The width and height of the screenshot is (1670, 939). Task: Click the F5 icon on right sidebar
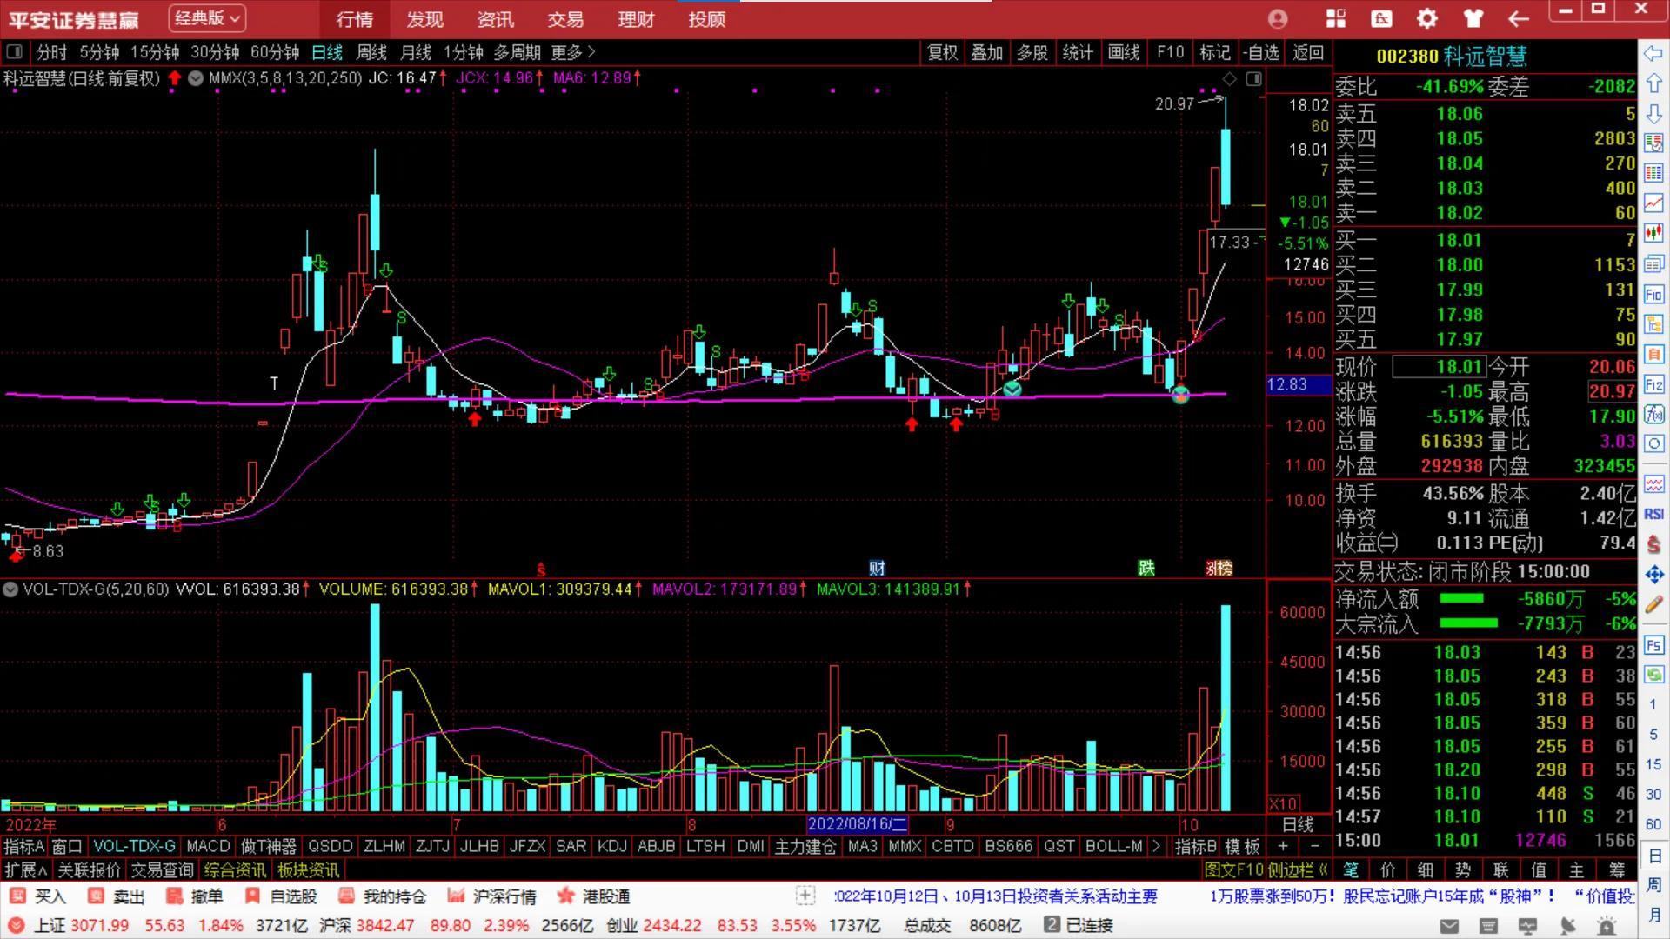[1653, 645]
